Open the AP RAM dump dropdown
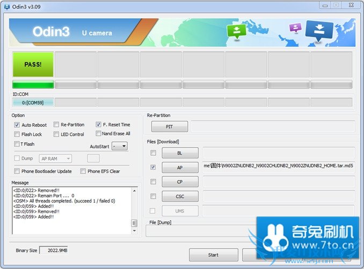The image size is (364, 269). pos(55,158)
